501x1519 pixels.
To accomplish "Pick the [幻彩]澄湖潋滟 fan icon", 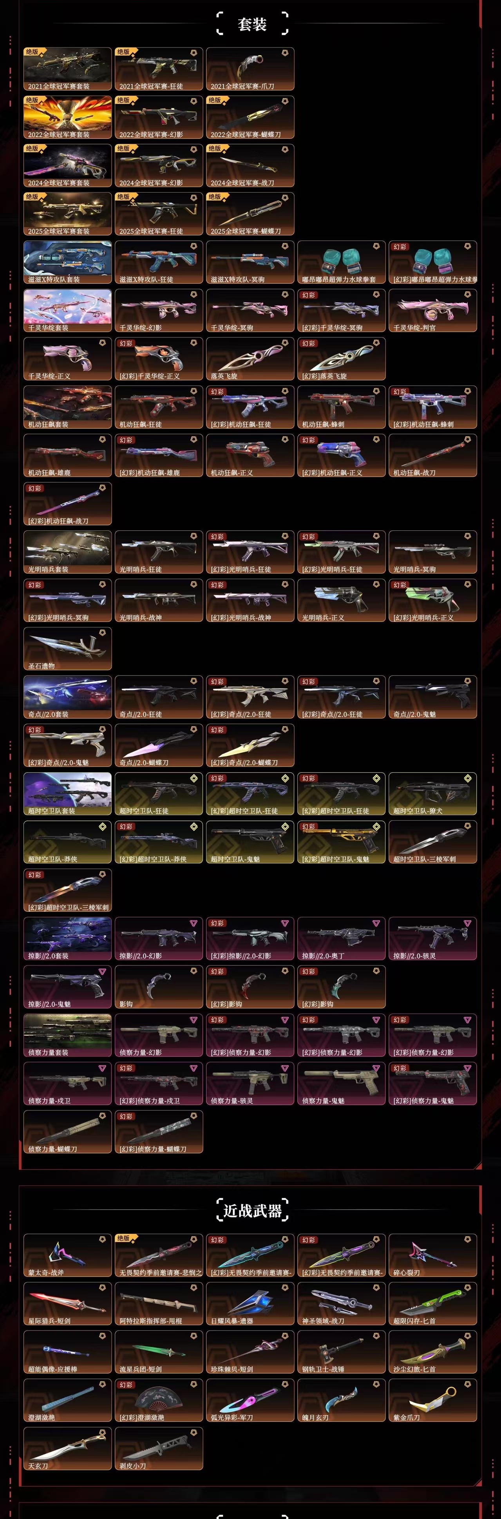I will [159, 1400].
